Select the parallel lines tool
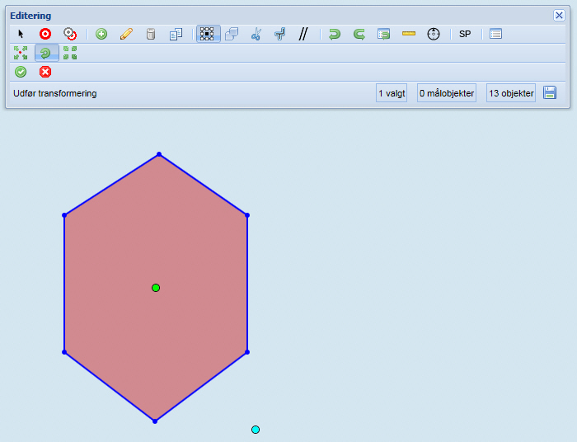This screenshot has width=577, height=442. pos(303,35)
